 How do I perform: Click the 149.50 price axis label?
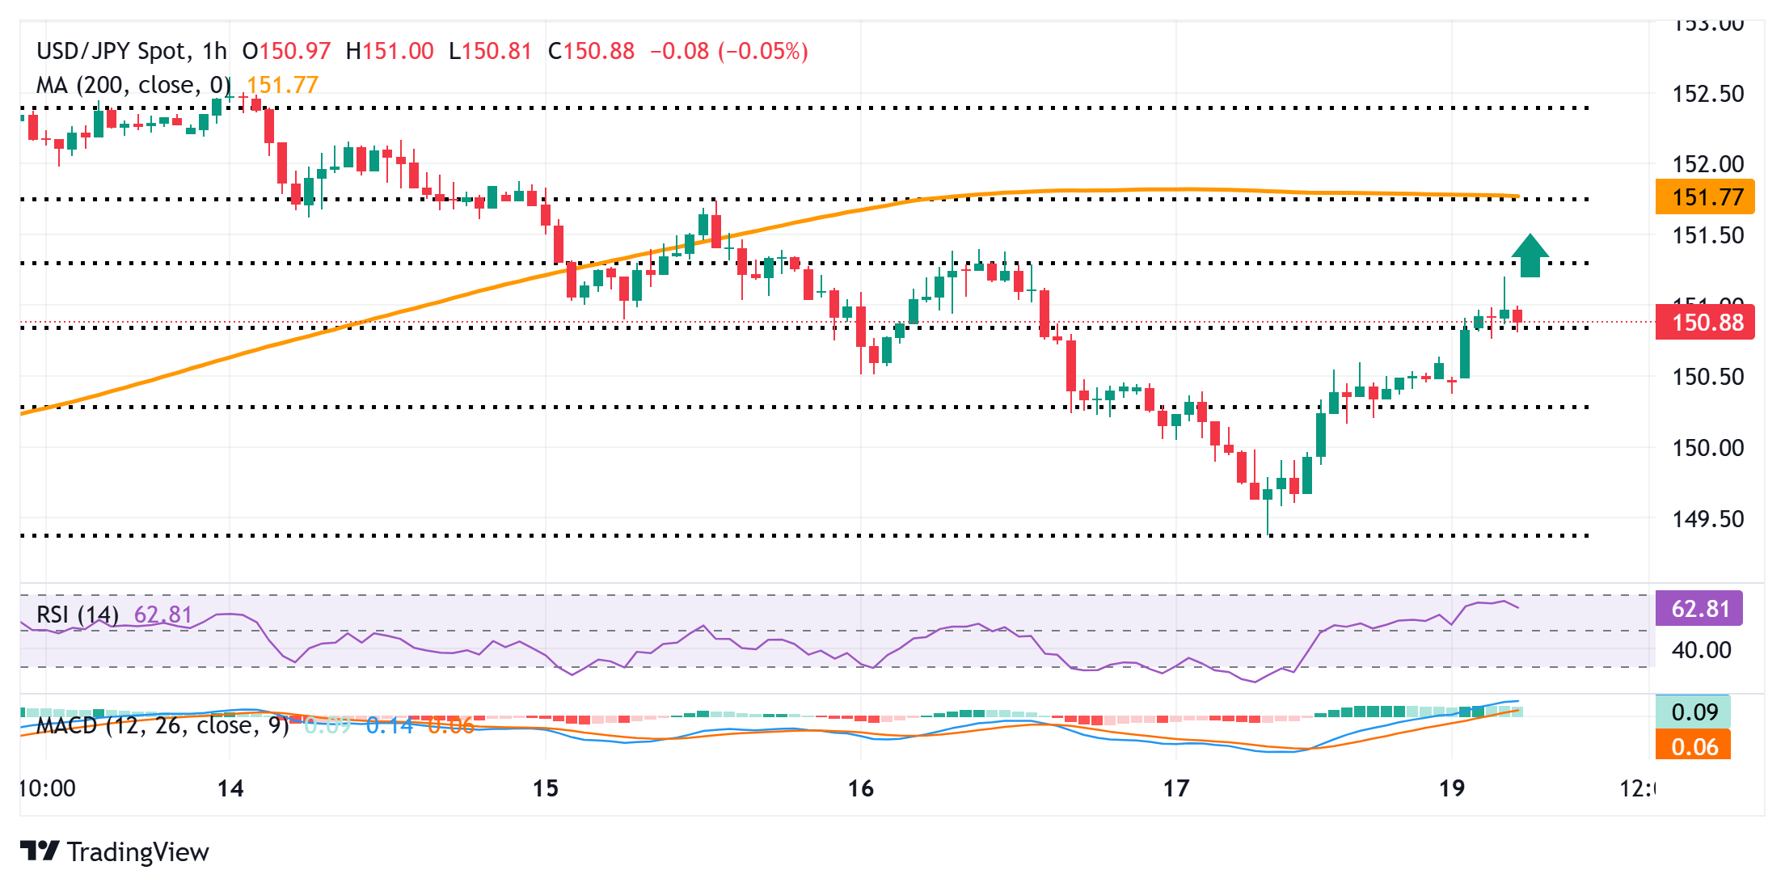pyautogui.click(x=1707, y=518)
